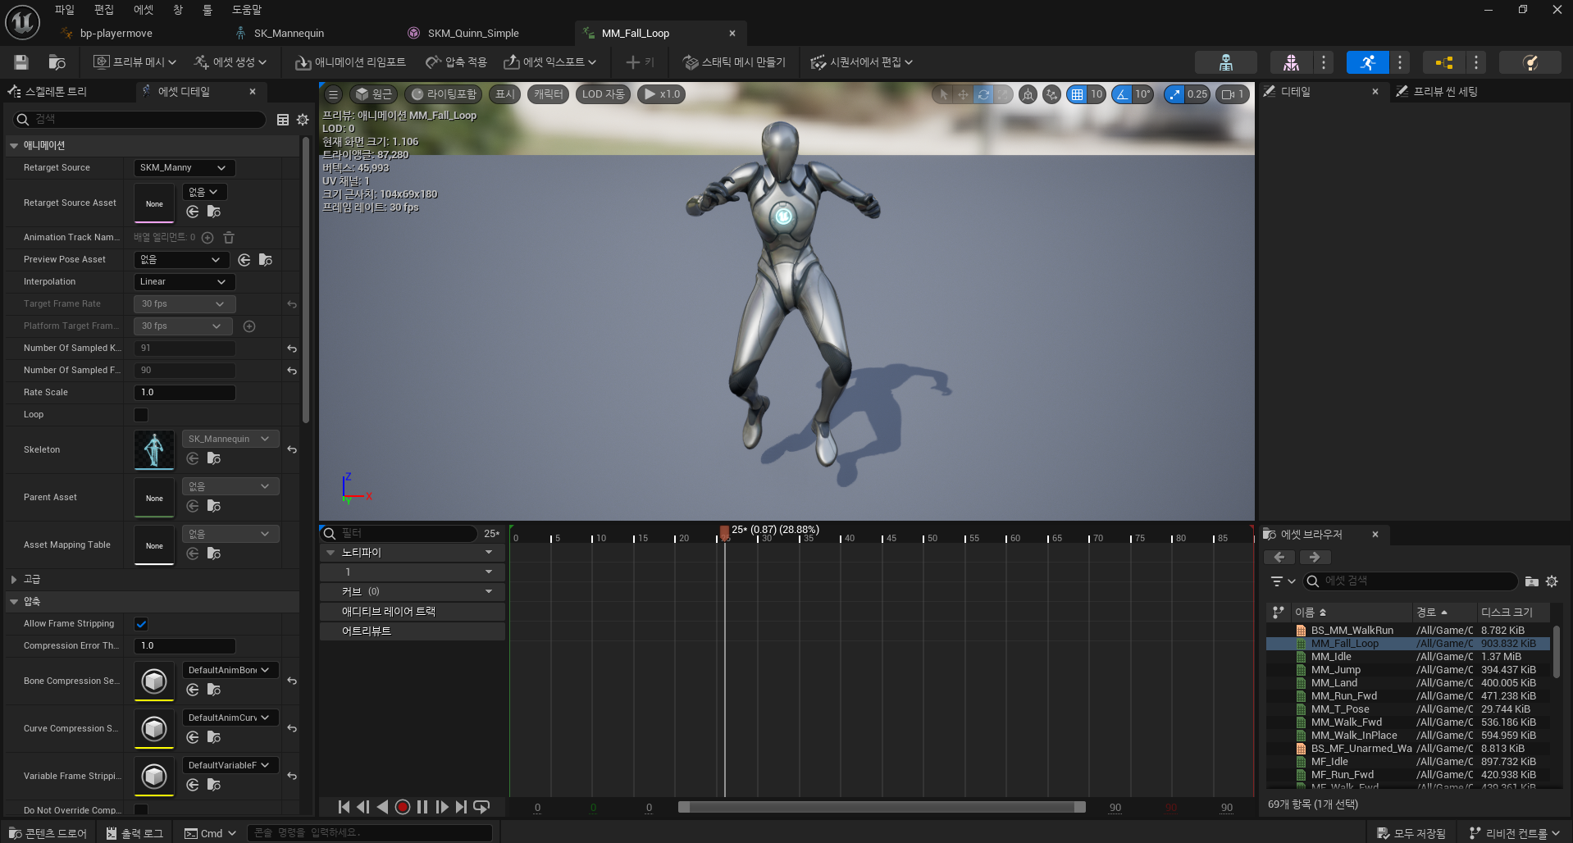Click Rate Scale value field
Viewport: 1573px width, 843px height.
point(185,393)
